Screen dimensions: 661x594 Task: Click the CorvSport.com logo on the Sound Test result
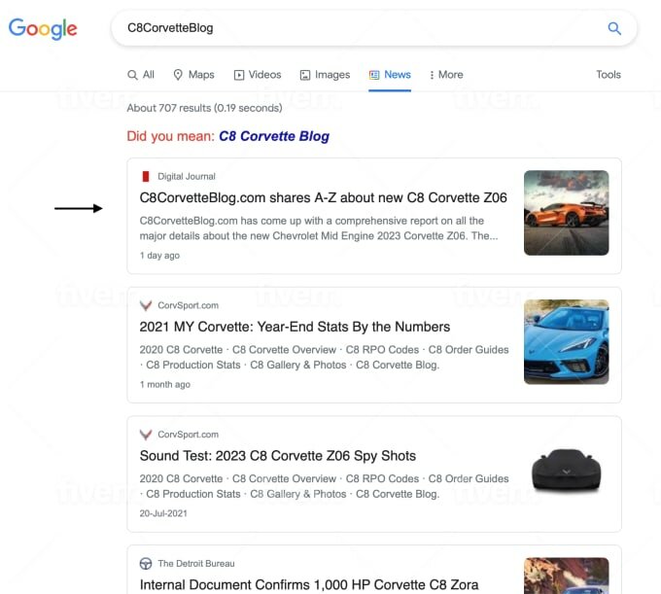(x=146, y=435)
